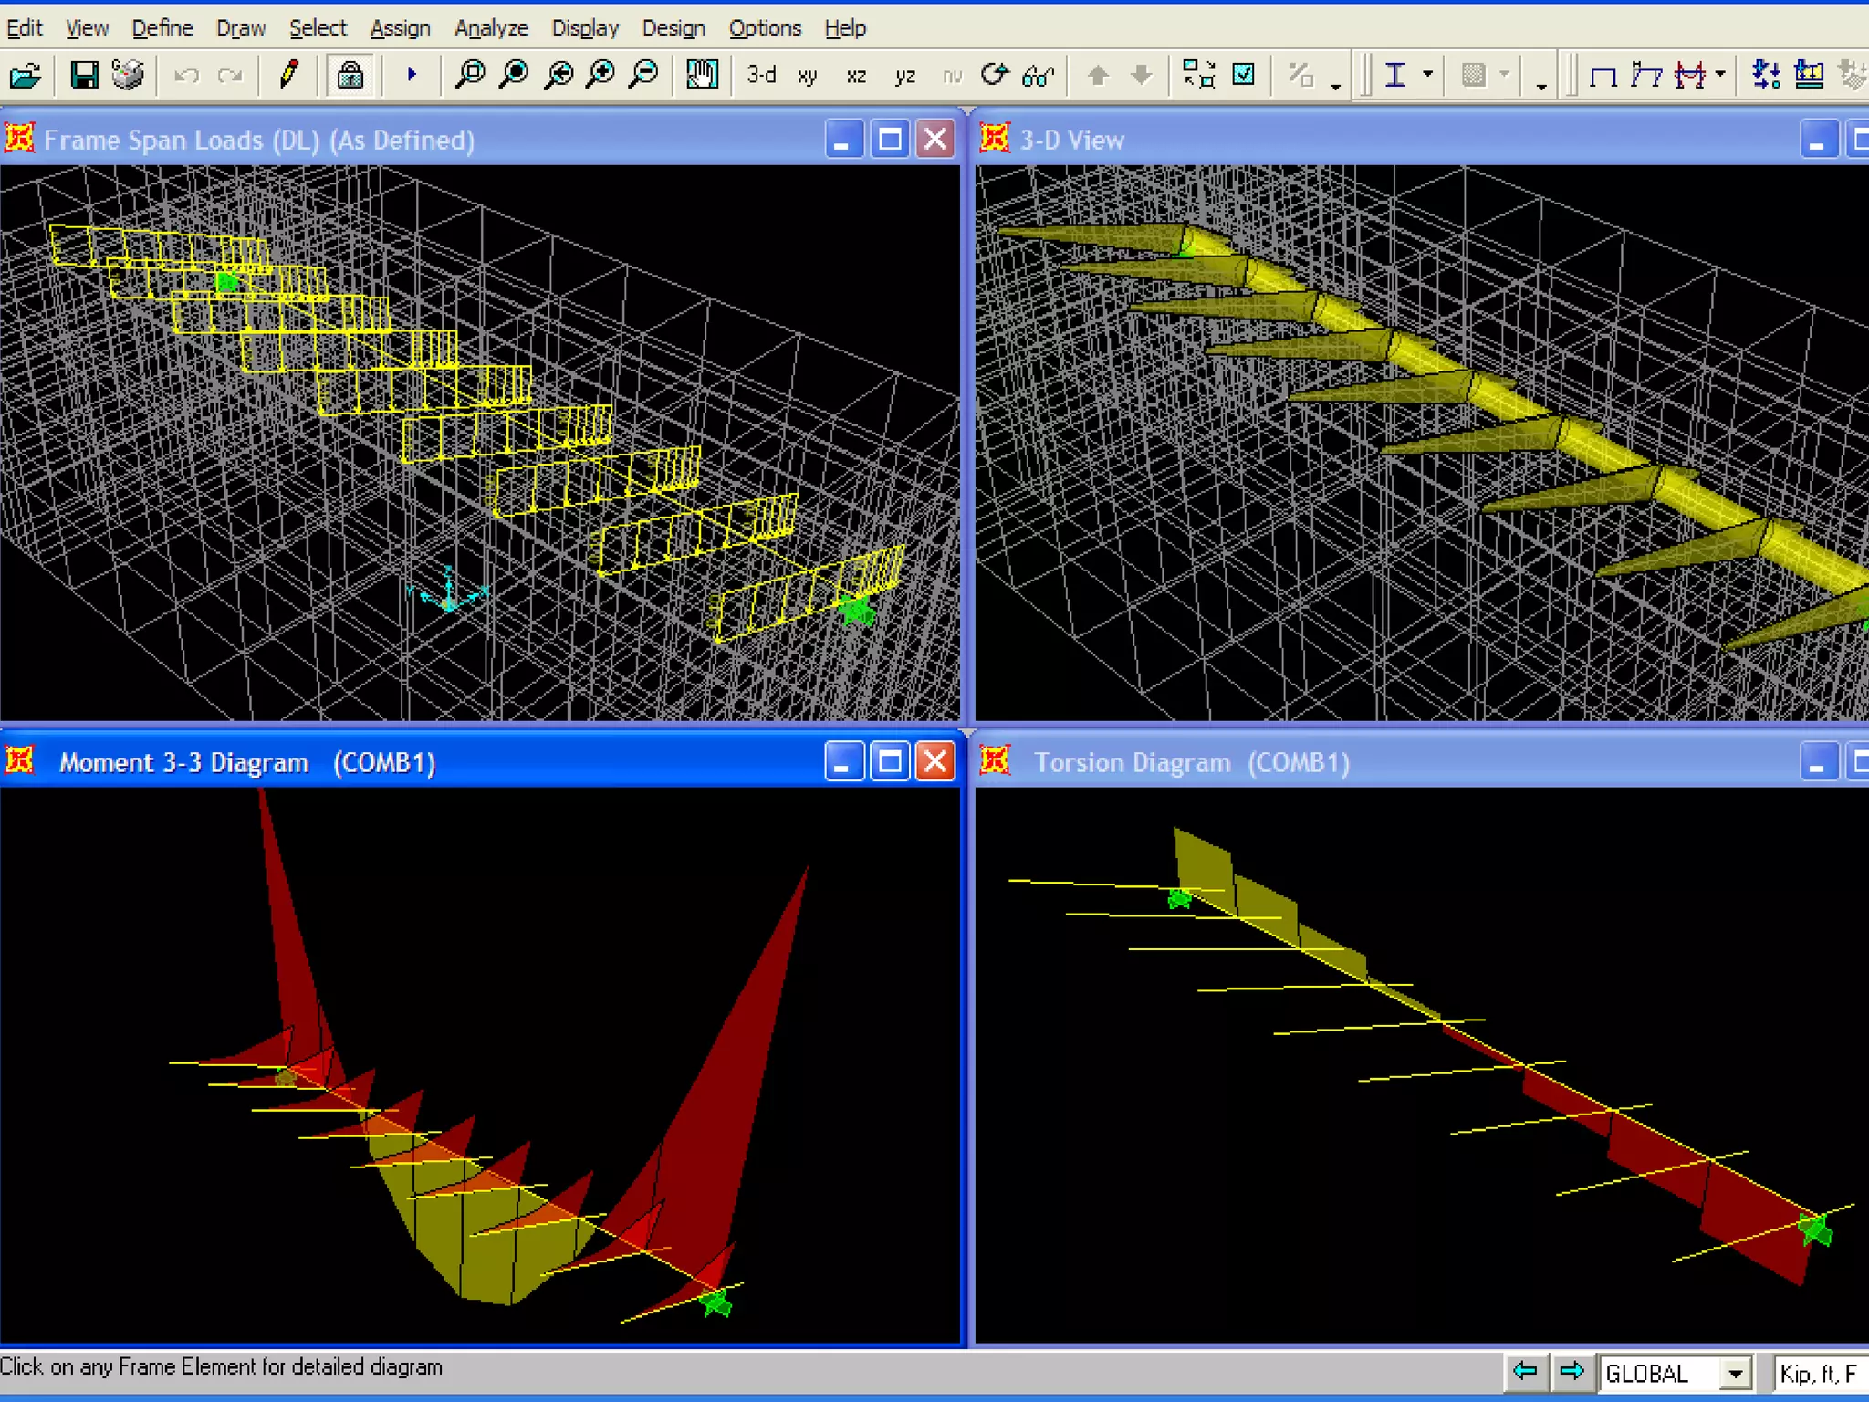Click the Perspective Toggle glasses icon
The image size is (1869, 1402).
(1039, 75)
